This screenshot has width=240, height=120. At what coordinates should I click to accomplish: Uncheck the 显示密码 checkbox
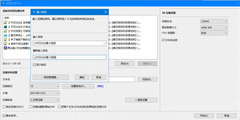[35, 64]
